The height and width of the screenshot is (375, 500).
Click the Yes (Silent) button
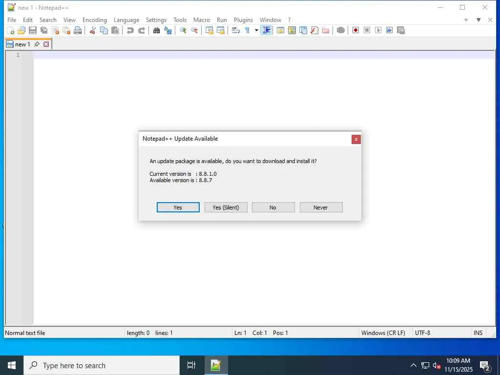click(x=226, y=207)
